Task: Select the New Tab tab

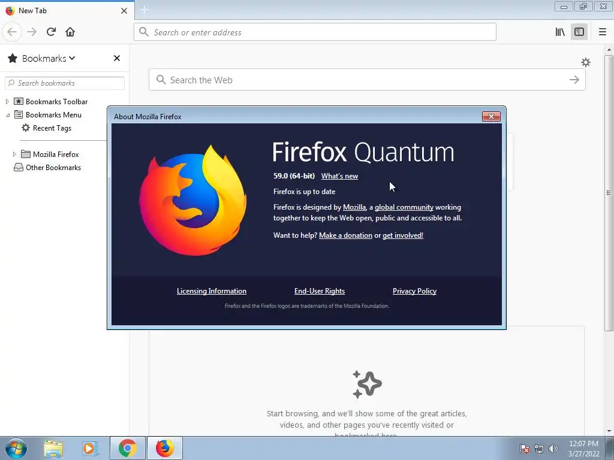Action: (67, 11)
